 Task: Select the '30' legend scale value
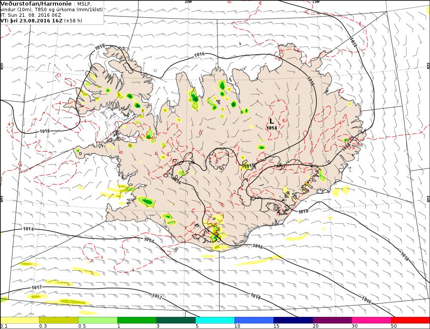coord(355,326)
